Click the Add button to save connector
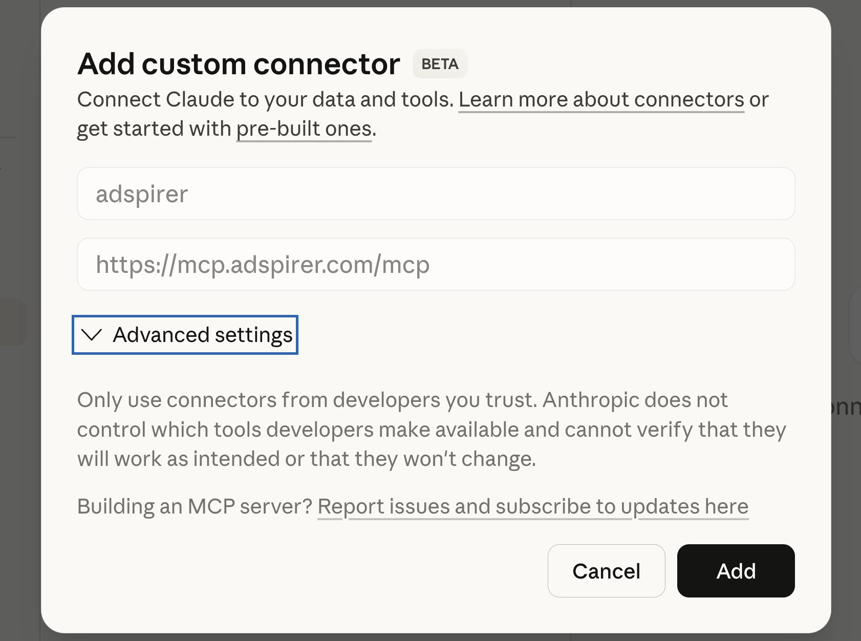 (x=735, y=571)
